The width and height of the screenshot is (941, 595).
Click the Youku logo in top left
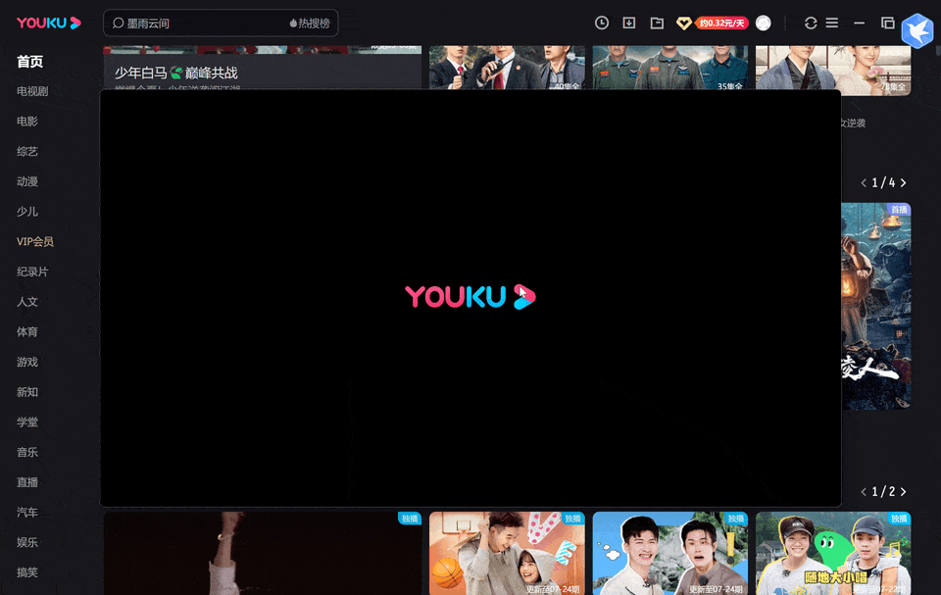pyautogui.click(x=49, y=23)
